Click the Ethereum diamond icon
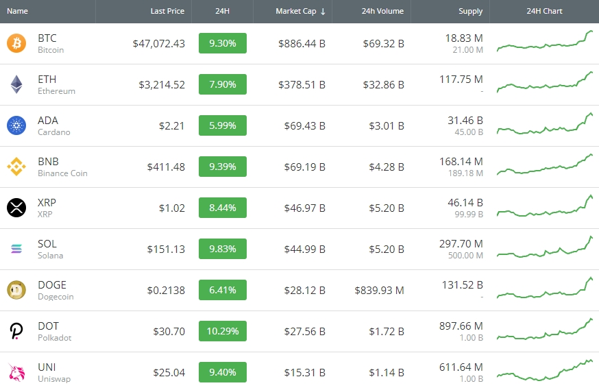 click(x=16, y=85)
